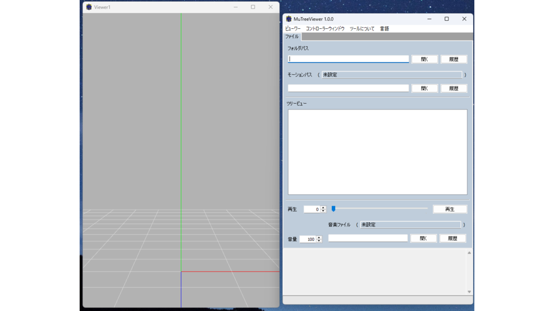
Task: Click 履歴 button for folder path
Action: coord(454,59)
